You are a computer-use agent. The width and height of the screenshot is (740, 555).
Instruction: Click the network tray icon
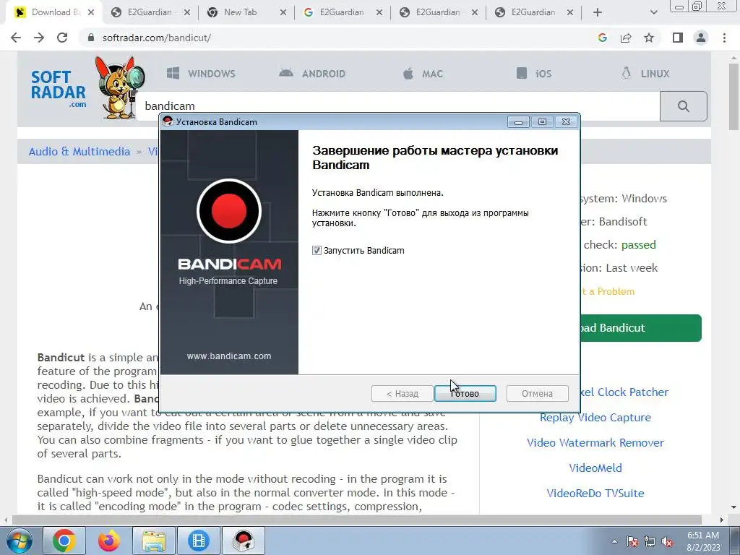[x=650, y=541]
